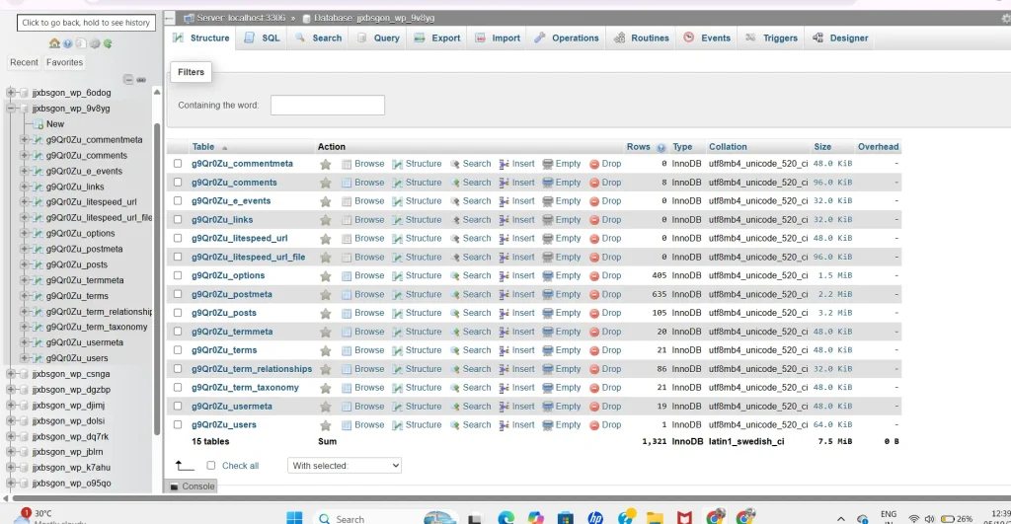Open the Triggers tab
Screen dimensions: 1011x524
point(772,38)
